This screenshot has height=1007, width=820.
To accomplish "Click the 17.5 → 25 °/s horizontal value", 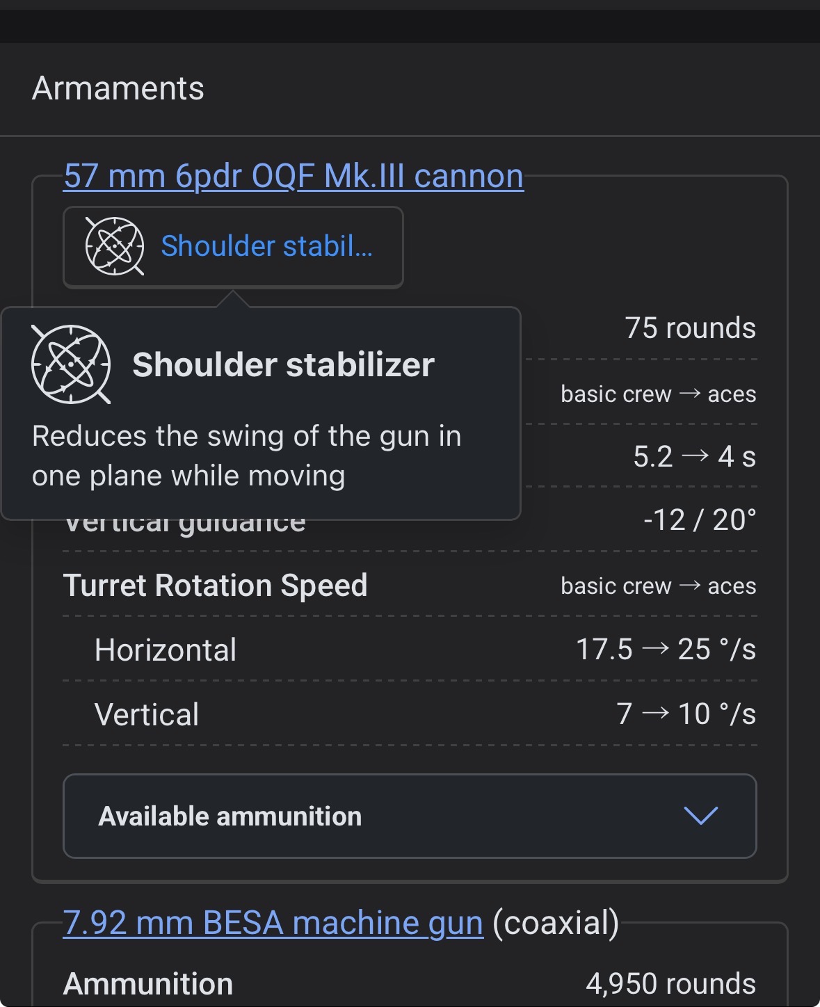I will pyautogui.click(x=666, y=650).
